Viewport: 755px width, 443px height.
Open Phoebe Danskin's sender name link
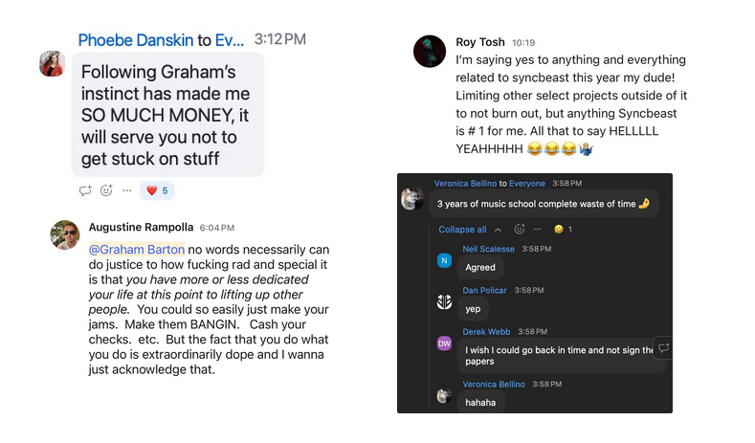[136, 40]
